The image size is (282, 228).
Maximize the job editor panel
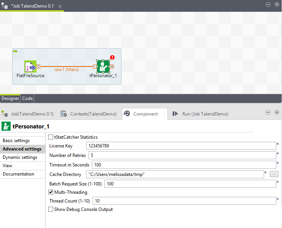(x=277, y=5)
